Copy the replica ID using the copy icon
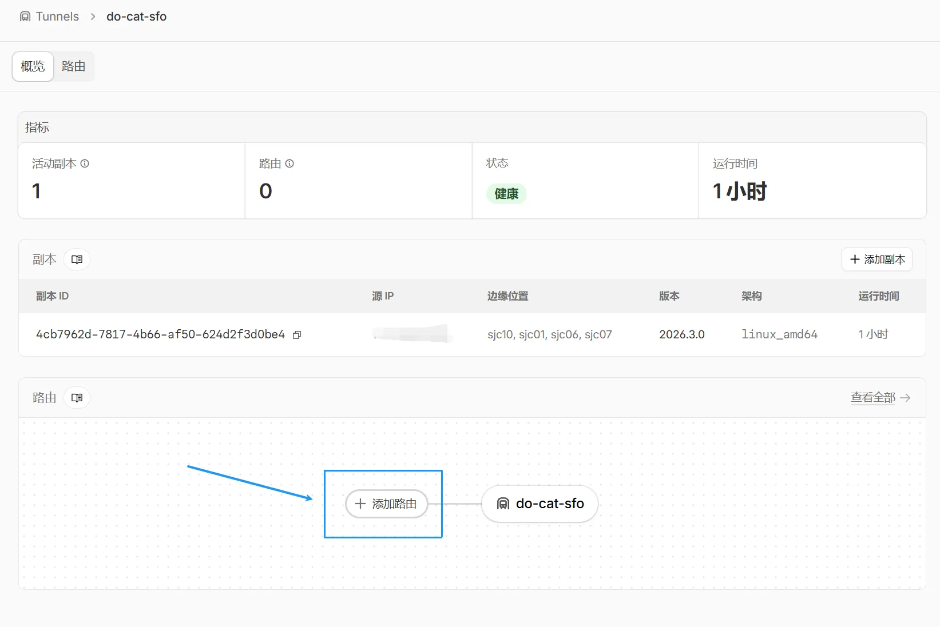940x627 pixels. (x=297, y=335)
